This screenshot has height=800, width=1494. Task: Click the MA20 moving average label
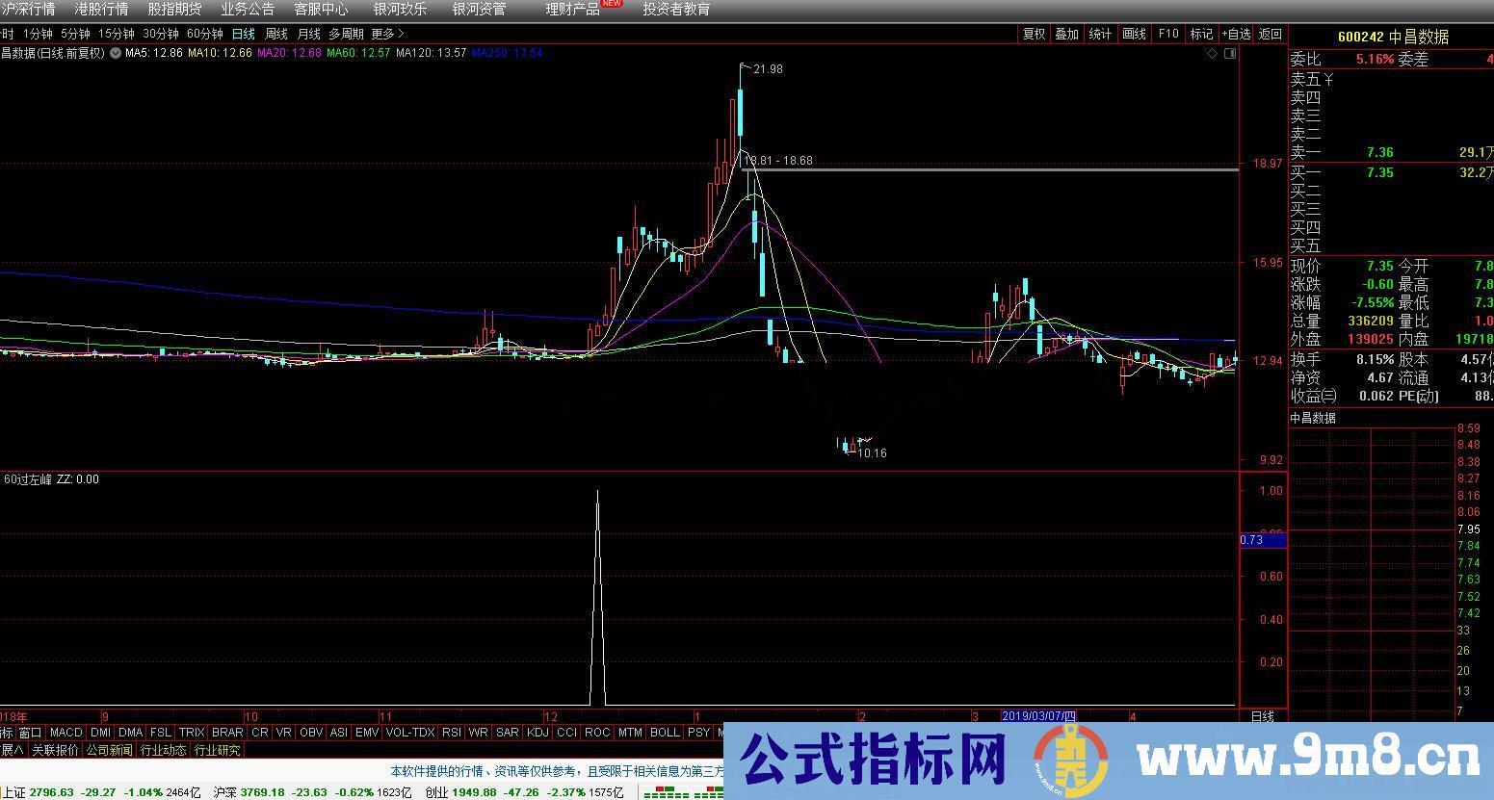pos(289,53)
